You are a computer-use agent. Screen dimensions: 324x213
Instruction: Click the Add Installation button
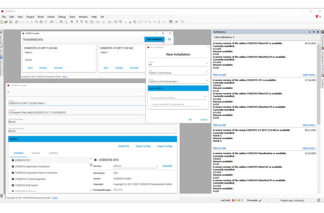pos(154,39)
